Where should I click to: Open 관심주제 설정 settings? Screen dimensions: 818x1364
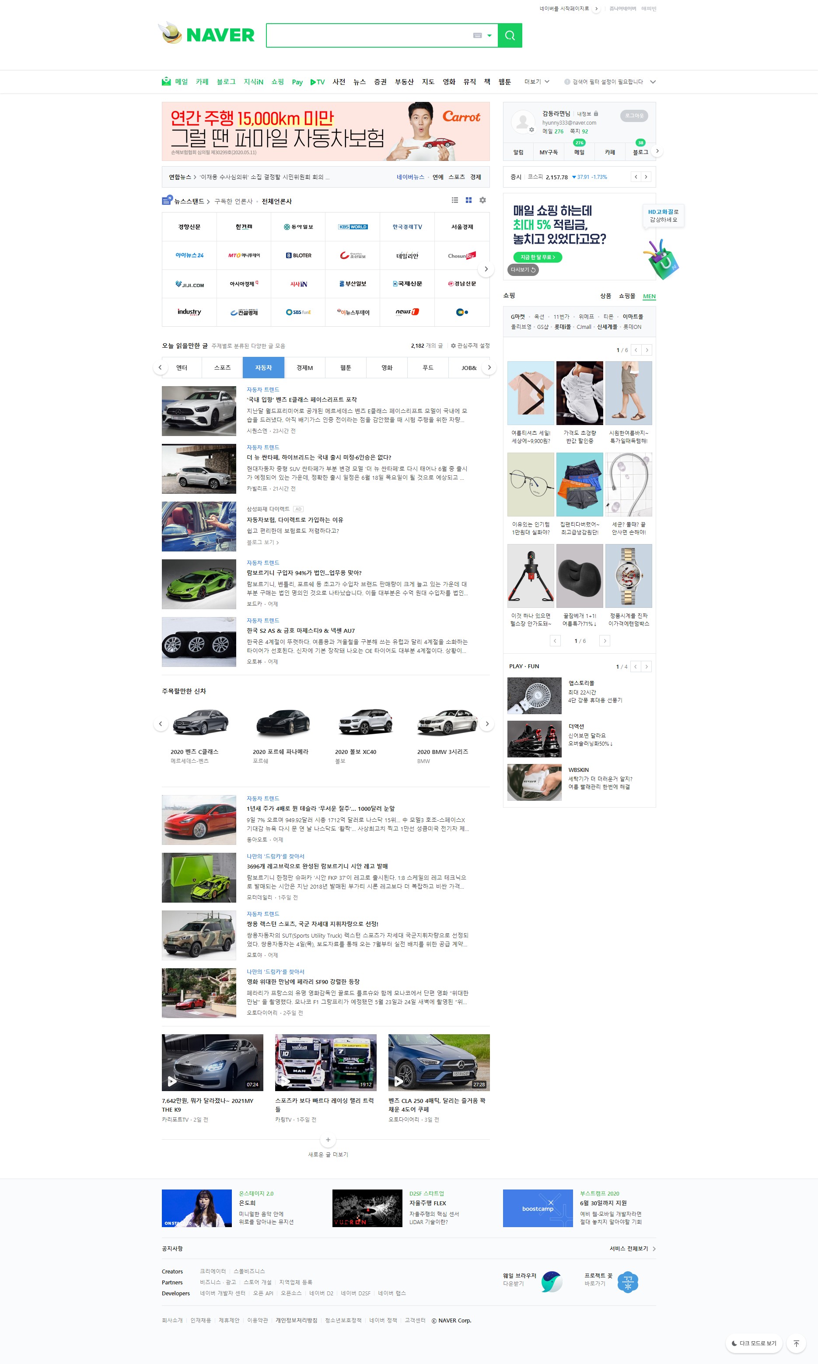click(470, 346)
